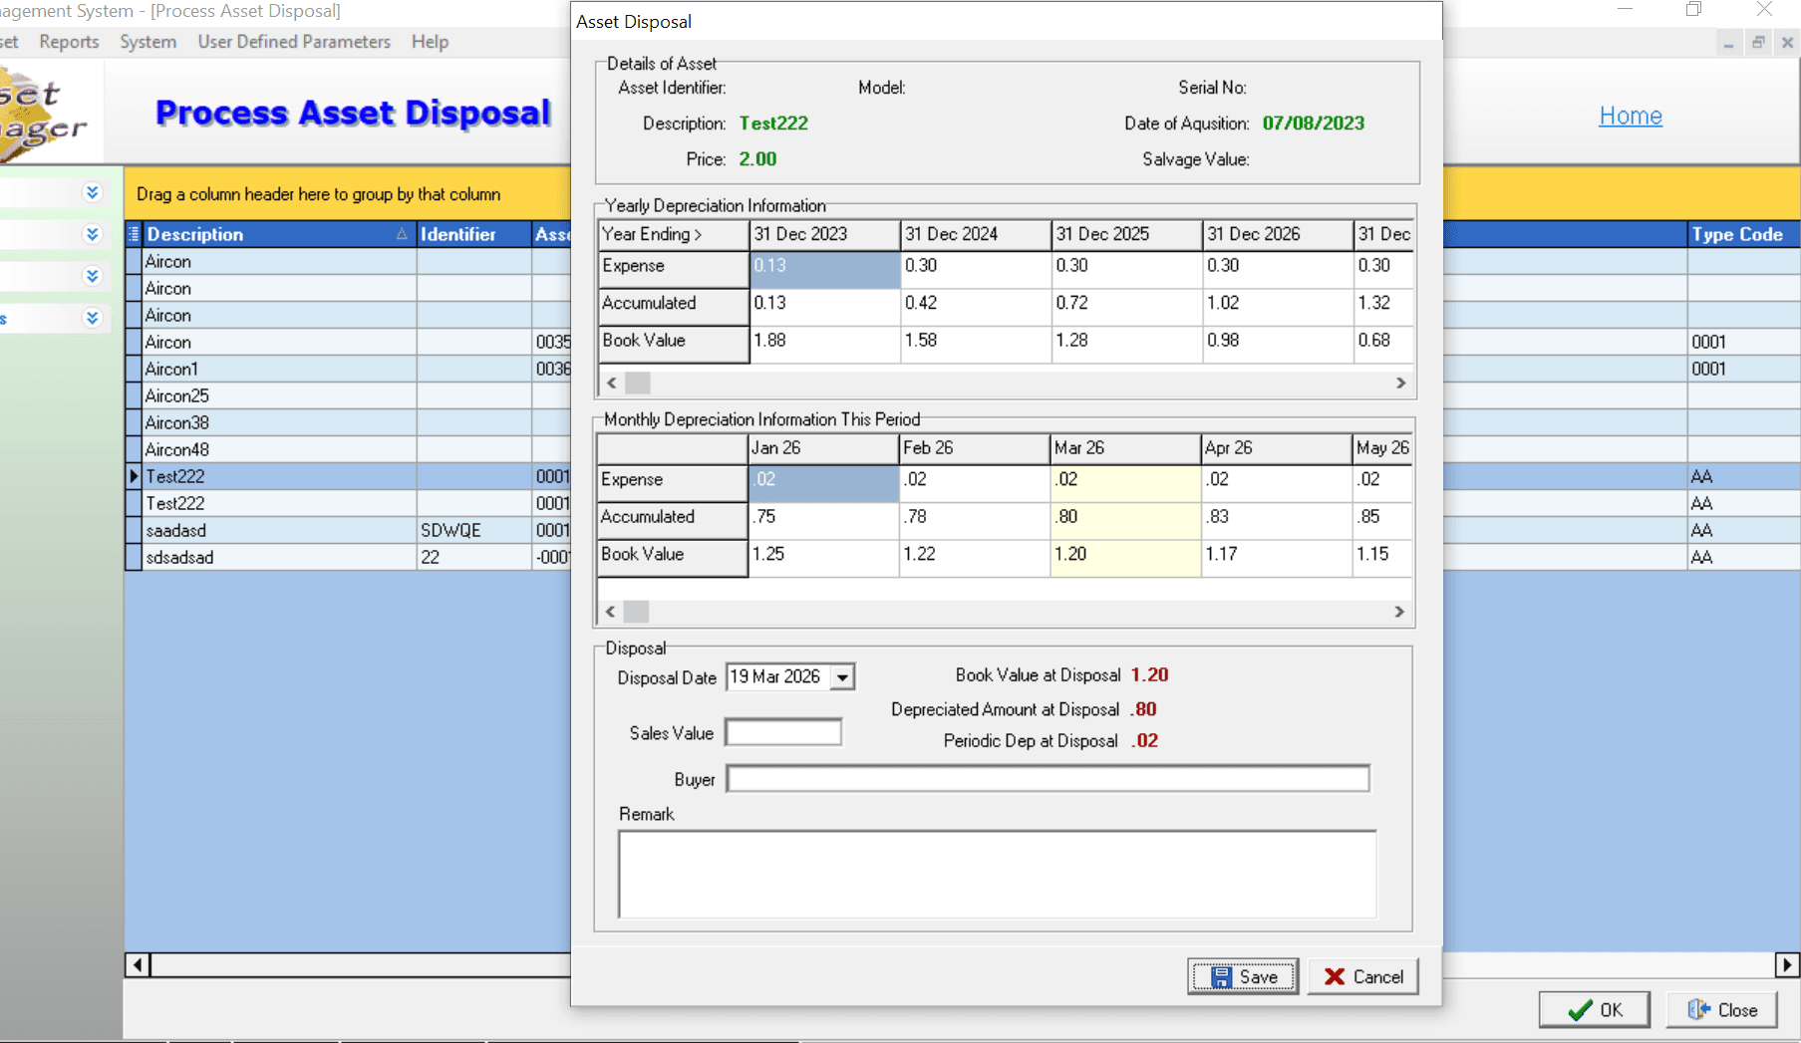Expand the third sidebar chevron panel
The width and height of the screenshot is (1801, 1043).
[x=93, y=276]
